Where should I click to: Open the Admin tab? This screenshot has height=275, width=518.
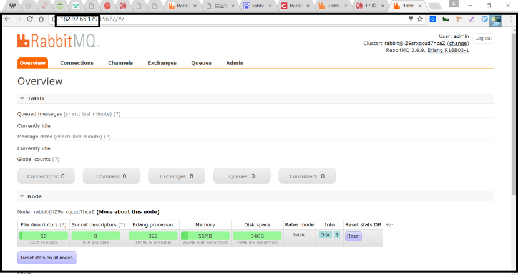pyautogui.click(x=235, y=63)
